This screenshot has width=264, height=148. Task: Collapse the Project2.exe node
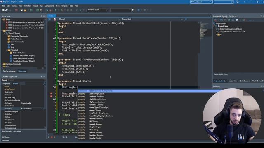pyautogui.click(x=214, y=26)
